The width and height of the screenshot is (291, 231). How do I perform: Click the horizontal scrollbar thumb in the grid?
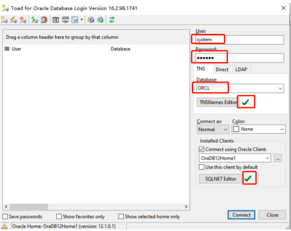click(29, 207)
